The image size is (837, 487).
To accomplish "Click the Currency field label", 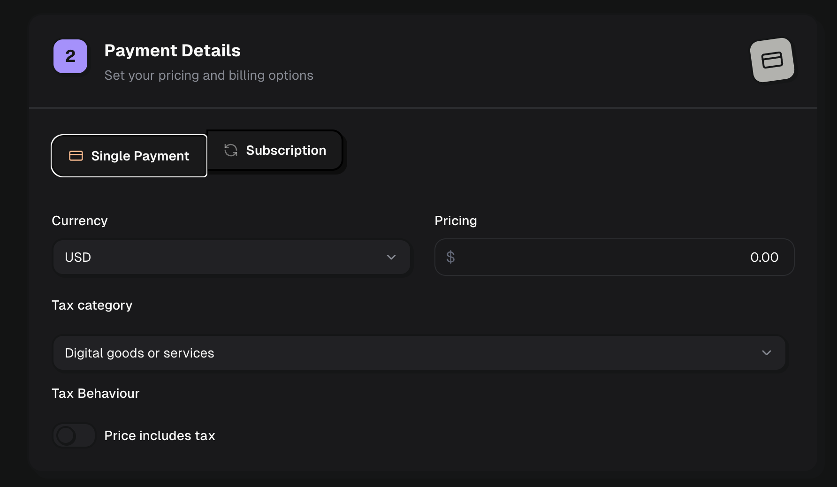I will 80,221.
